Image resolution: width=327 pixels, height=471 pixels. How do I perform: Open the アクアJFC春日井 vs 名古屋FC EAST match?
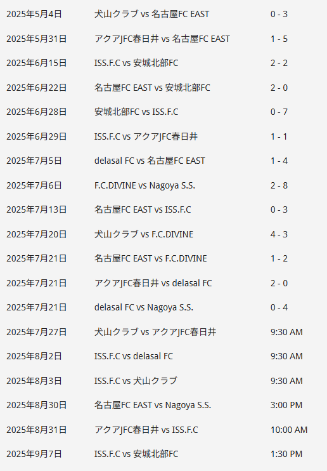tap(162, 39)
